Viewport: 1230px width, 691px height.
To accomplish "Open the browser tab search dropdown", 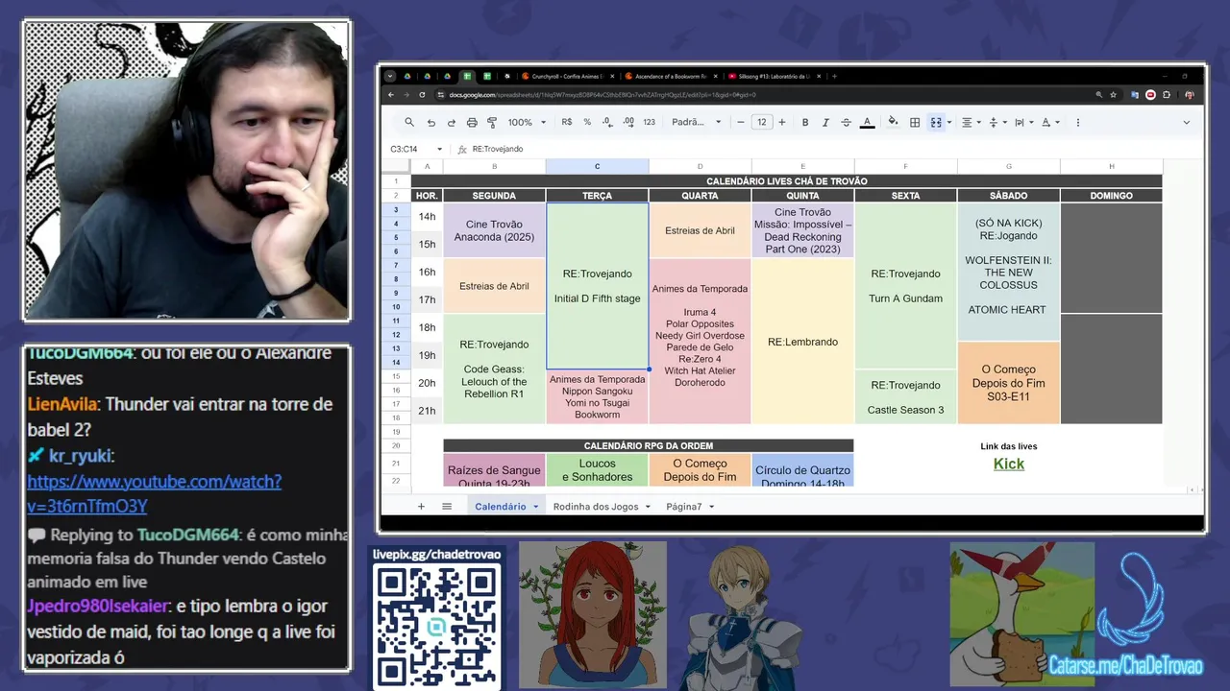I will click(390, 76).
